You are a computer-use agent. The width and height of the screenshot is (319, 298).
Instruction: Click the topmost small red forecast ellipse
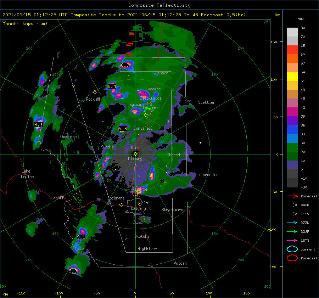[x=132, y=34]
